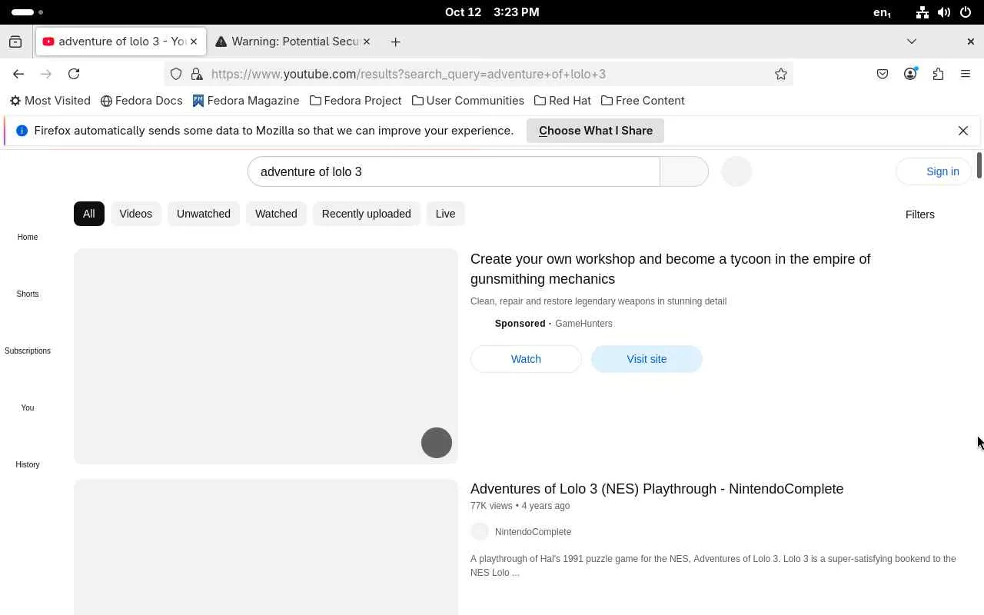This screenshot has width=984, height=615.
Task: Open the Extensions puzzle-piece menu
Action: pyautogui.click(x=938, y=74)
